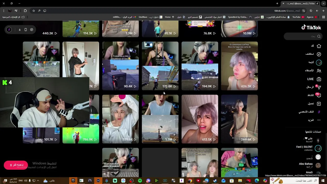Open YouTube bookmark
Viewport: 327px width, 184px height.
tap(298, 17)
